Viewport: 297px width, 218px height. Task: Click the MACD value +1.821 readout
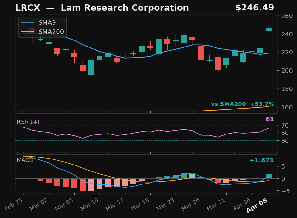point(261,160)
